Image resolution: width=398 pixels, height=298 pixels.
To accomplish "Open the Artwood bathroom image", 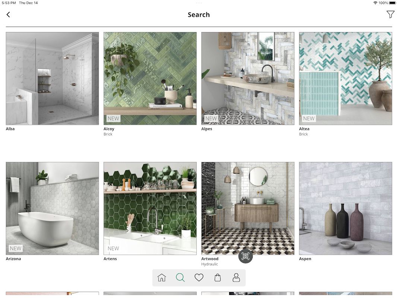I will (x=248, y=209).
